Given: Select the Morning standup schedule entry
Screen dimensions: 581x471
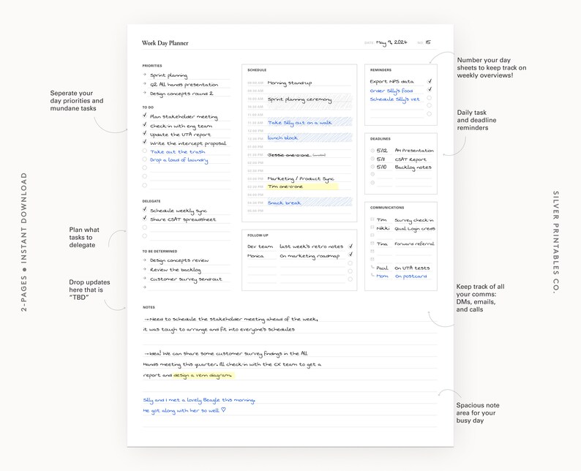Looking at the screenshot, I should coord(289,83).
